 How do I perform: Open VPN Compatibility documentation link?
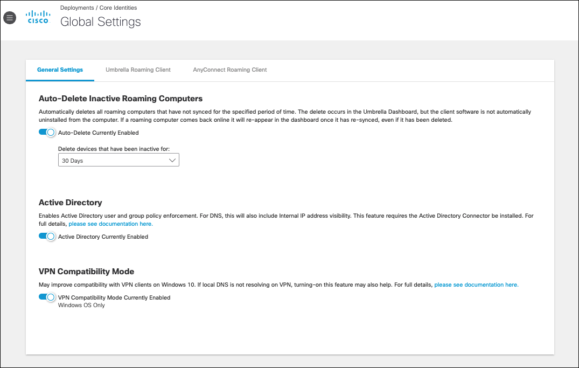(x=476, y=285)
